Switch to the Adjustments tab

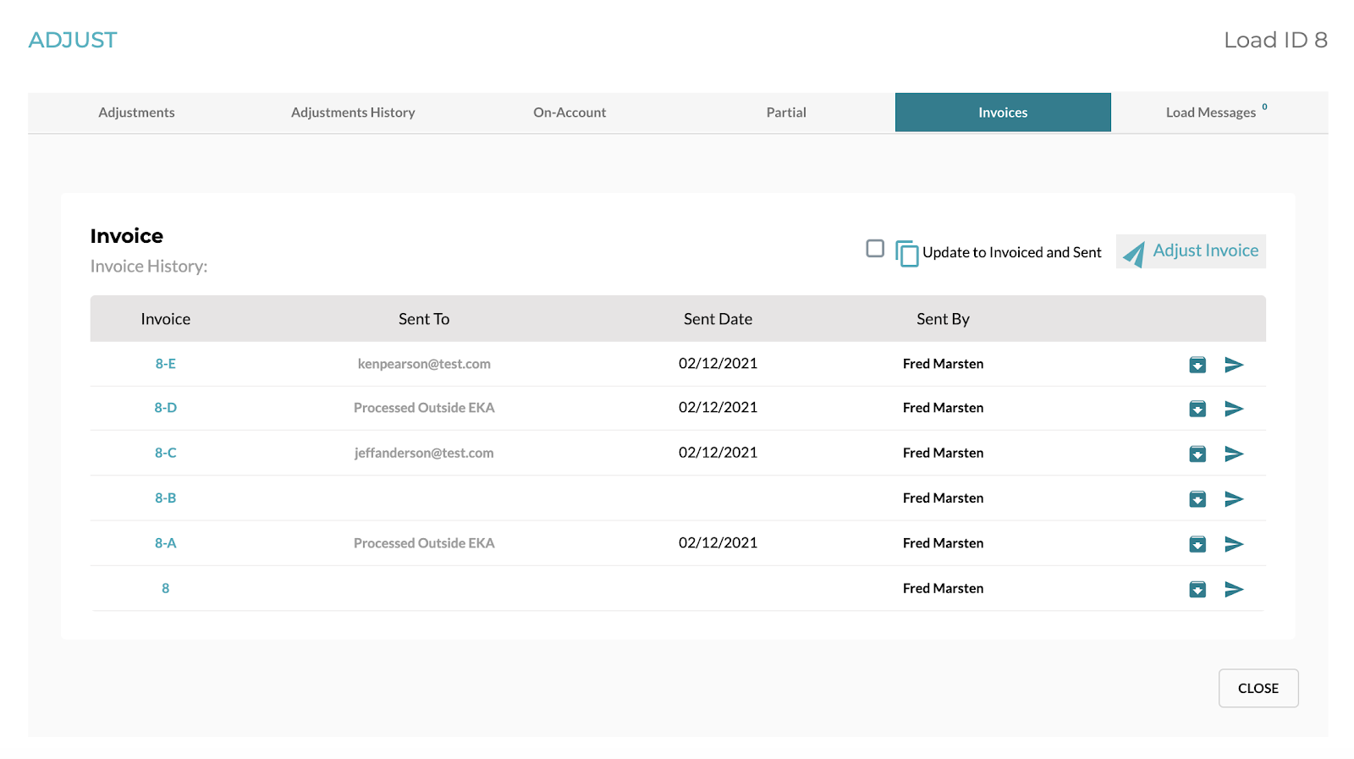[x=136, y=113]
